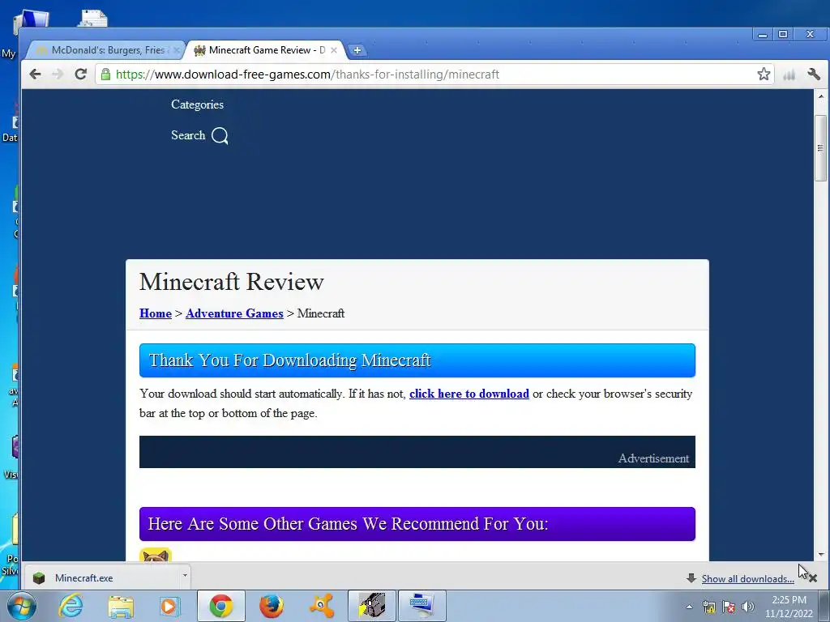
Task: Click the 'Here Are Some Other Games' heading
Action: pos(417,524)
